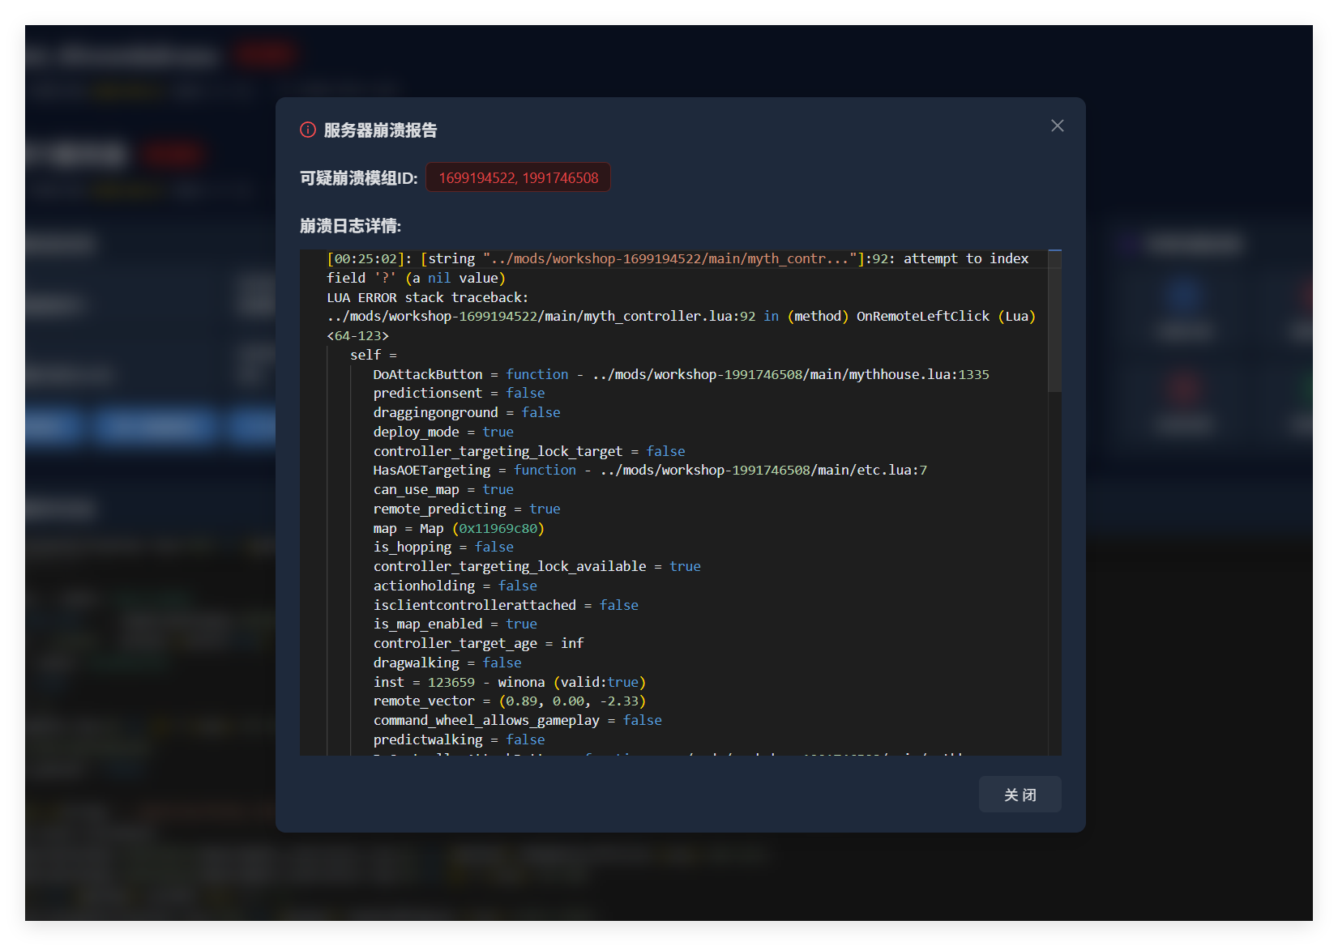
Task: Click the red info icon beside the title
Action: [x=308, y=130]
